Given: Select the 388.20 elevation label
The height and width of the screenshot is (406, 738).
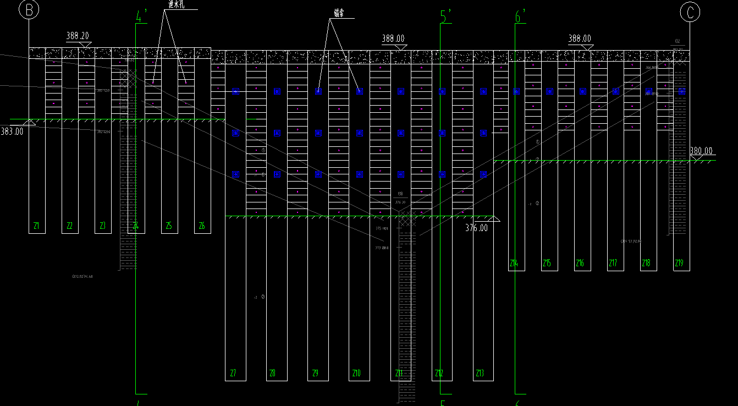Looking at the screenshot, I should coord(78,36).
